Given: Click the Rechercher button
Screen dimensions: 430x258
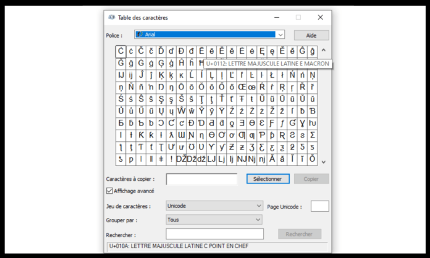Looking at the screenshot, I should (x=299, y=234).
